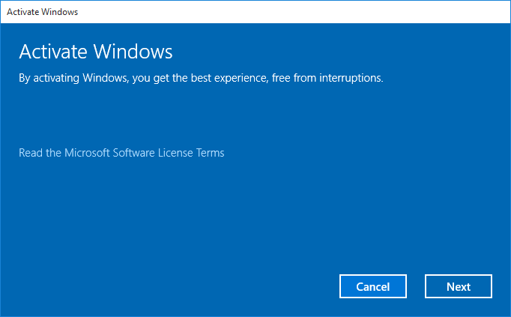The height and width of the screenshot is (317, 511).
Task: Click the word 'interruptions' in the description
Action: [x=351, y=78]
